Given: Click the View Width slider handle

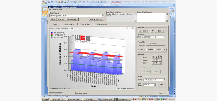Looking at the screenshot, I should coord(145,46).
